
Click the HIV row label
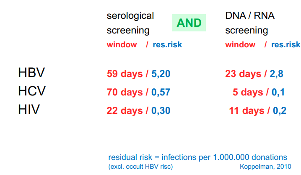pos(29,110)
